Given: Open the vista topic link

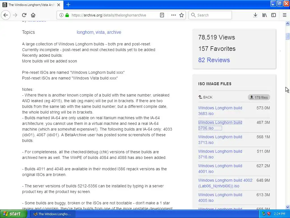Looking at the screenshot, I should [x=100, y=32].
